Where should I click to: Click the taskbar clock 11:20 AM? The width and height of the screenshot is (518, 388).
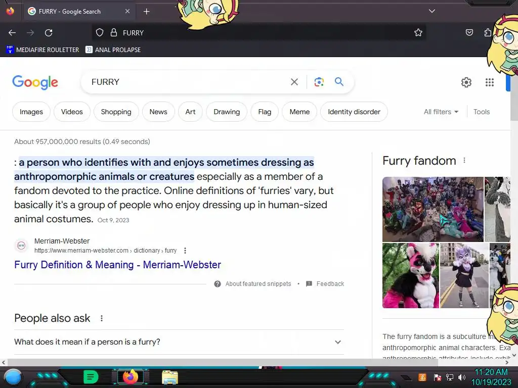[x=491, y=377]
